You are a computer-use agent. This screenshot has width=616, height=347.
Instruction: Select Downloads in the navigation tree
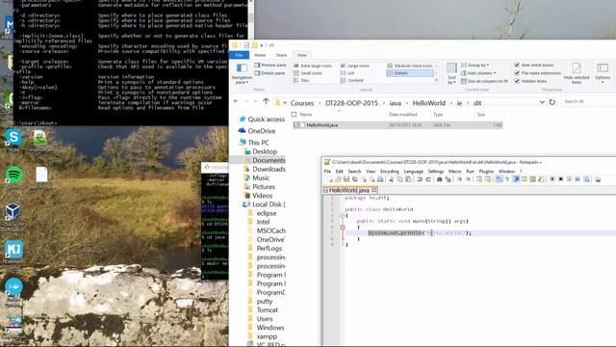pyautogui.click(x=269, y=170)
